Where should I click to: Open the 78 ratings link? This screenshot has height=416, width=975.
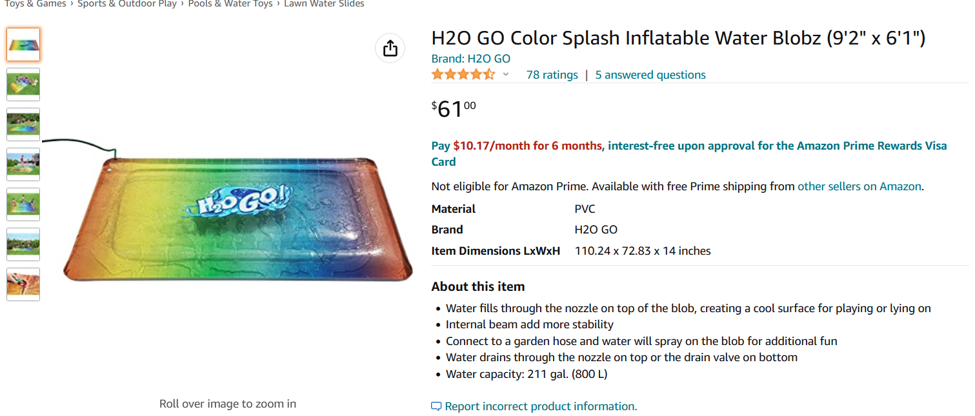(552, 75)
